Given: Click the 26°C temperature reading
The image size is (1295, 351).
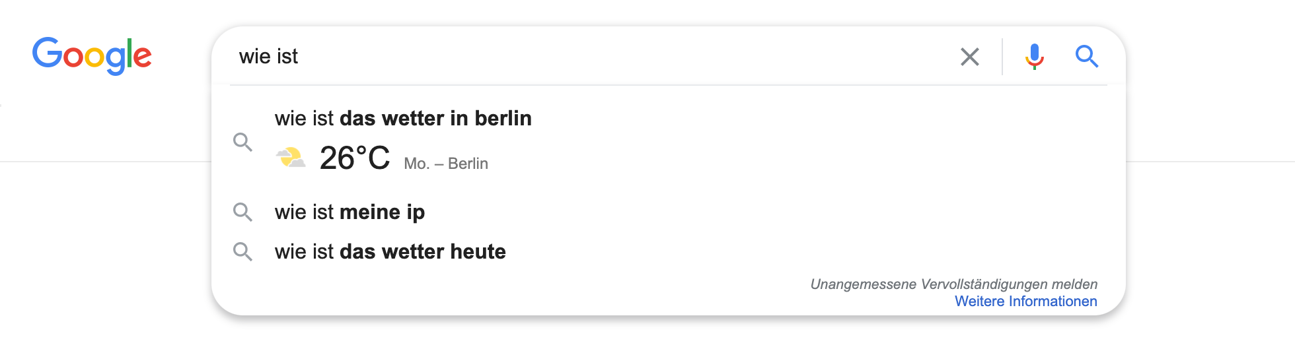Looking at the screenshot, I should pos(355,158).
